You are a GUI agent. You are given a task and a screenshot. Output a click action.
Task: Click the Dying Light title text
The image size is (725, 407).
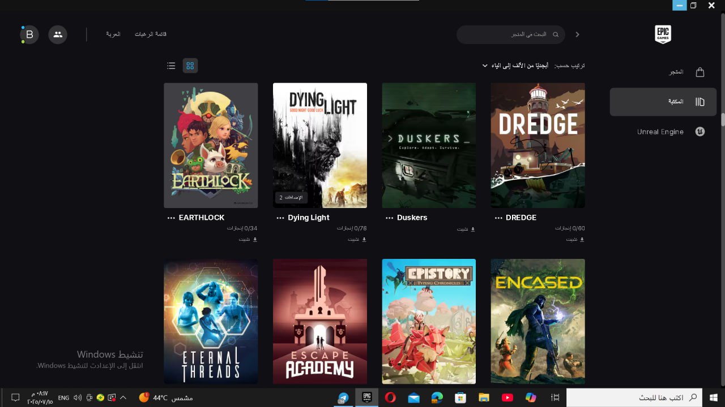(309, 218)
